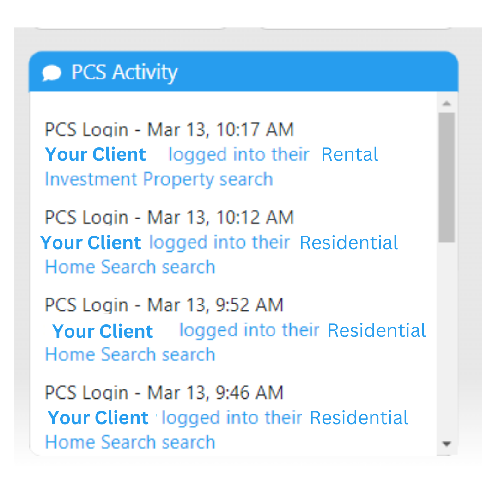Open Your Client link in 9:52 AM entry
The image size is (499, 499).
pos(103,331)
